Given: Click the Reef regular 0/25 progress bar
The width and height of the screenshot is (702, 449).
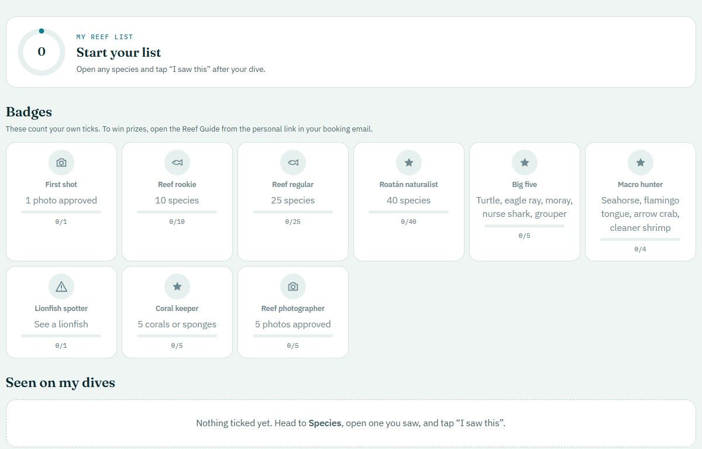Looking at the screenshot, I should [293, 212].
